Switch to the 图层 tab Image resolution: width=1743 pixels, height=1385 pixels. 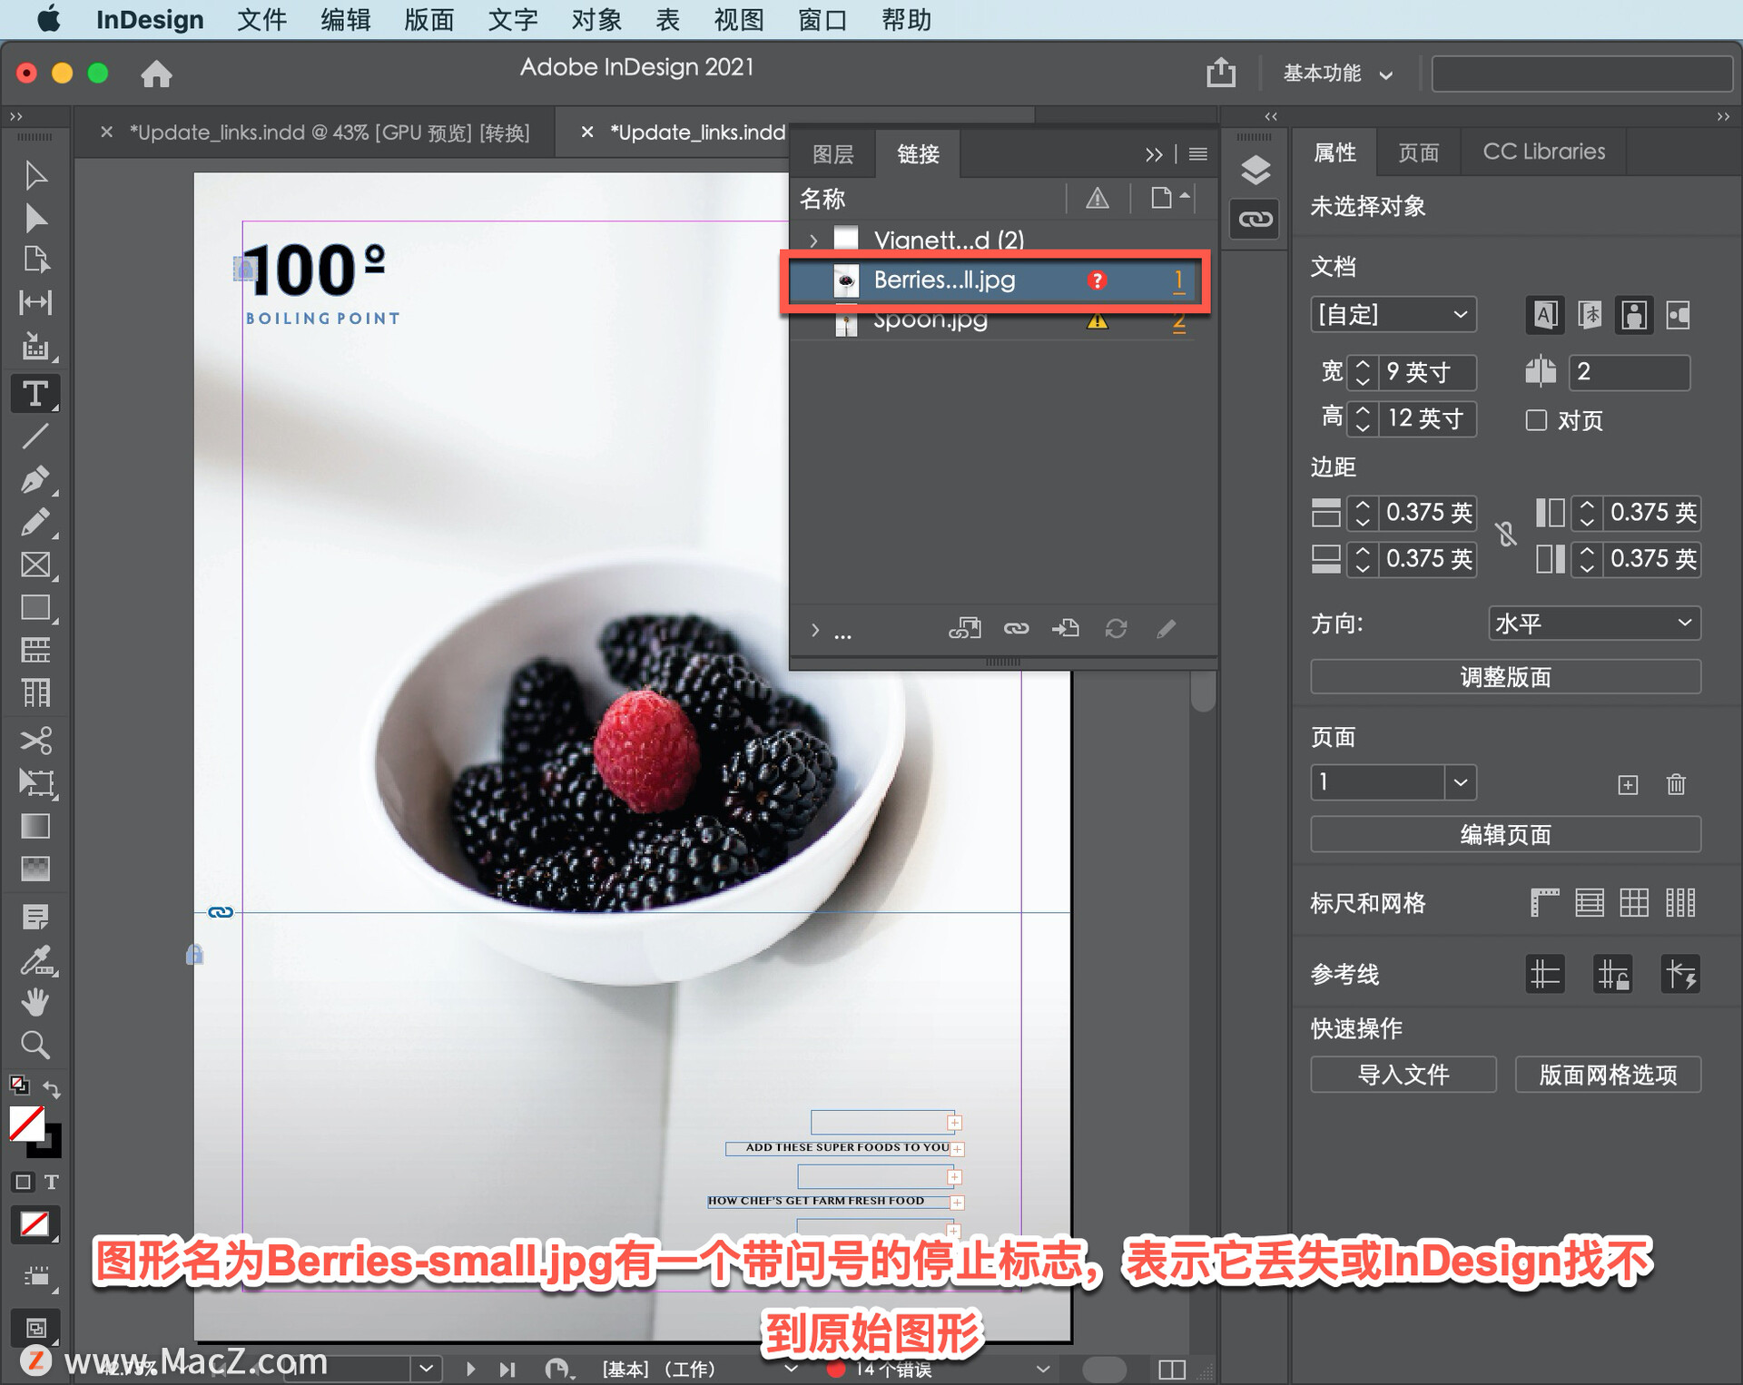[832, 154]
